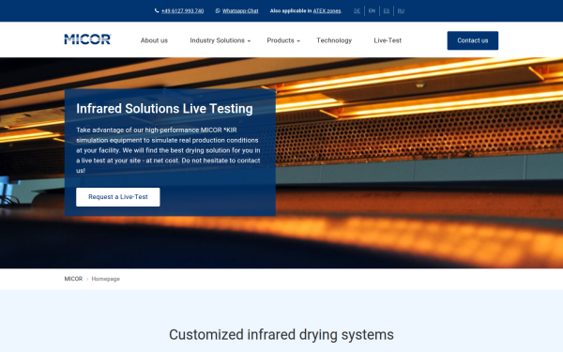Call the +49 6127 993 740 number link

pos(182,10)
